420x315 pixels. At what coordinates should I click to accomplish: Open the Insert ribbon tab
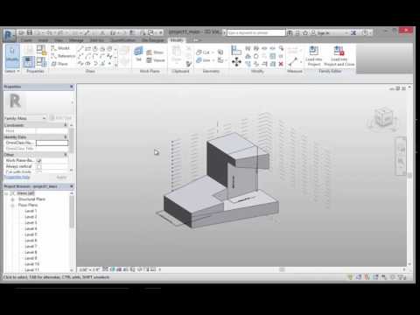pos(43,40)
